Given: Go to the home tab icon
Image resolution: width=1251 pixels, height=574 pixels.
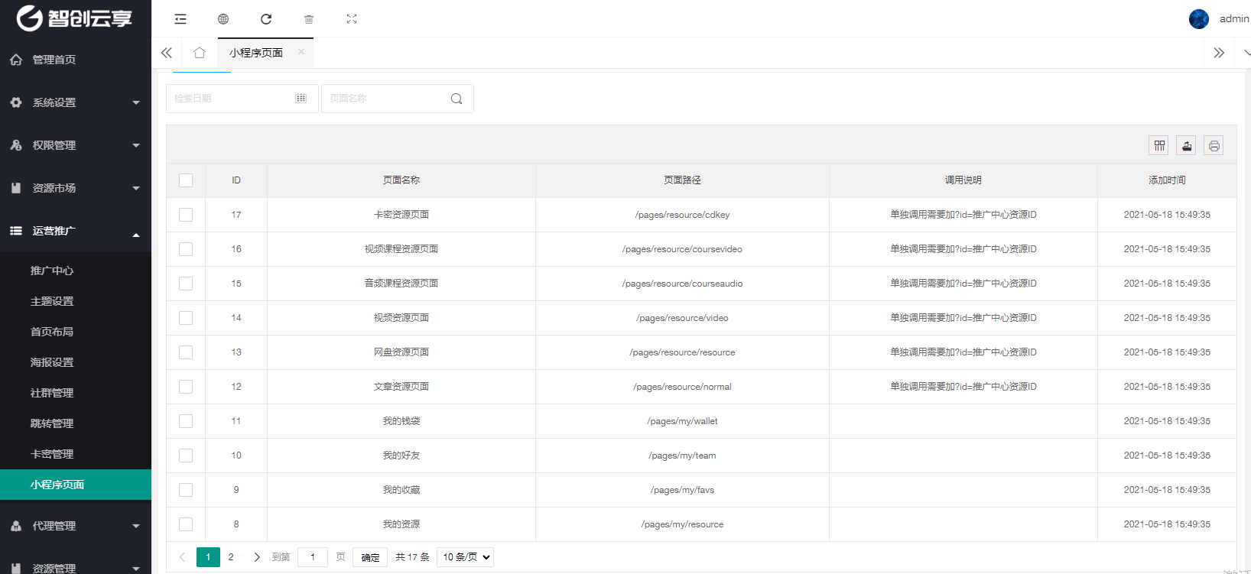Looking at the screenshot, I should pos(200,53).
